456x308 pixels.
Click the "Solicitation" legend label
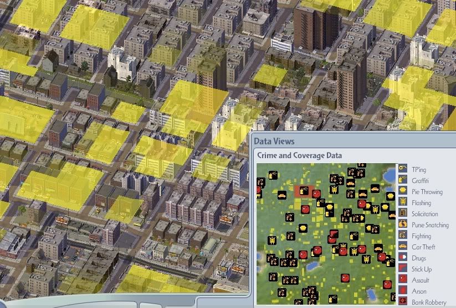point(425,213)
